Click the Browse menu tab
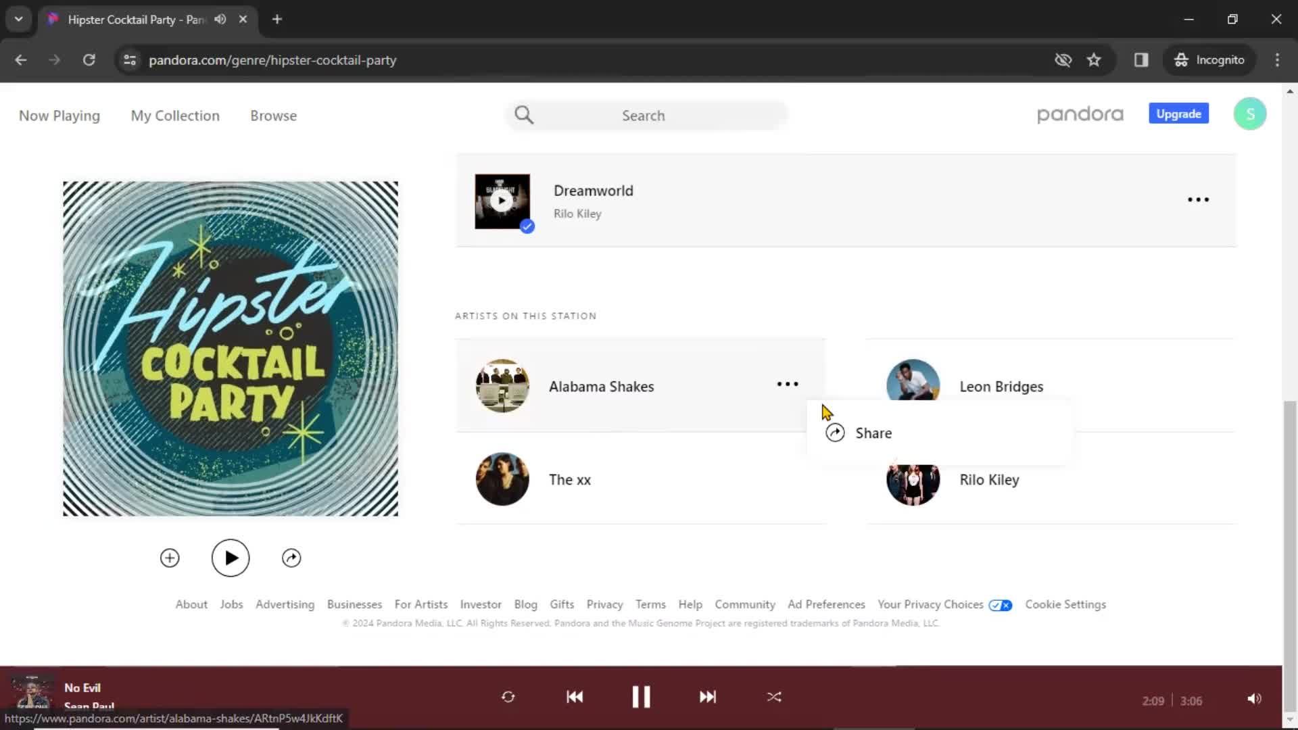The image size is (1298, 730). pyautogui.click(x=273, y=115)
